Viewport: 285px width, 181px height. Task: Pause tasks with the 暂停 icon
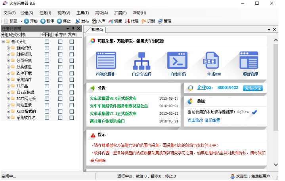tap(43, 21)
